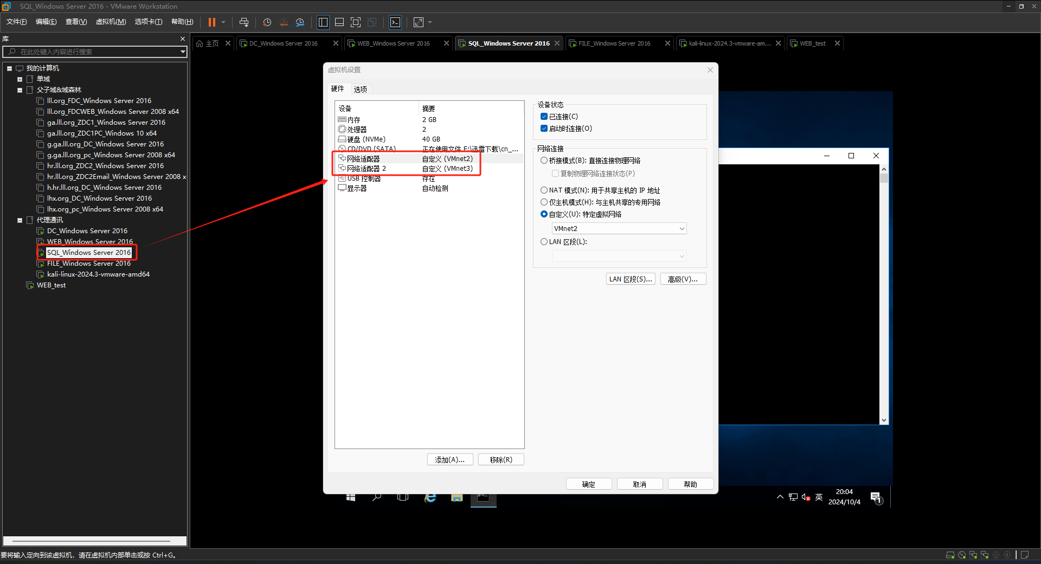Click the 移除(R) button
1041x564 pixels.
501,460
